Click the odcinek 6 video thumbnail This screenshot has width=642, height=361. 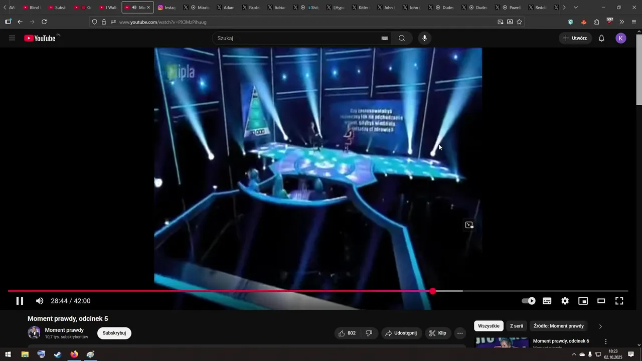coord(502,342)
